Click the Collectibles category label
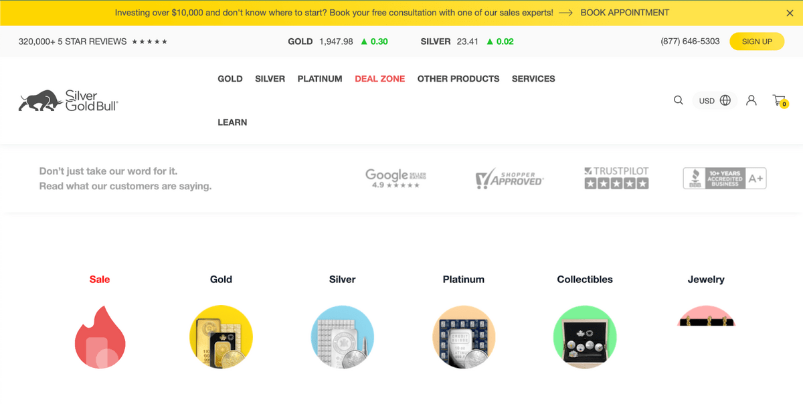 585,280
